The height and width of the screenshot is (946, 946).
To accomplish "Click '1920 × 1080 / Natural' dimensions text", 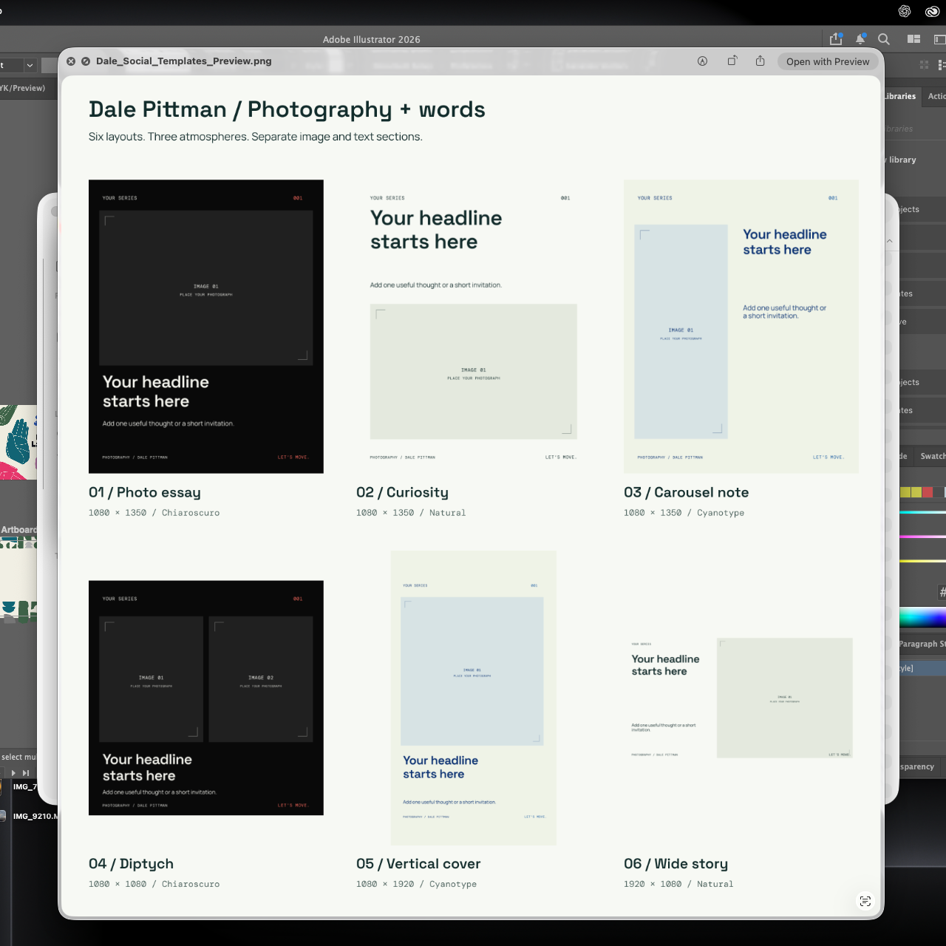I will pos(678,884).
